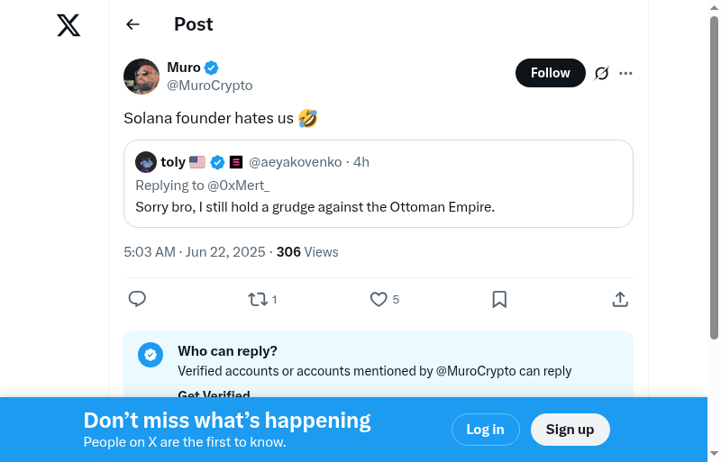Go back using the arrow icon
Screen dimensions: 721x462
pyautogui.click(x=133, y=24)
